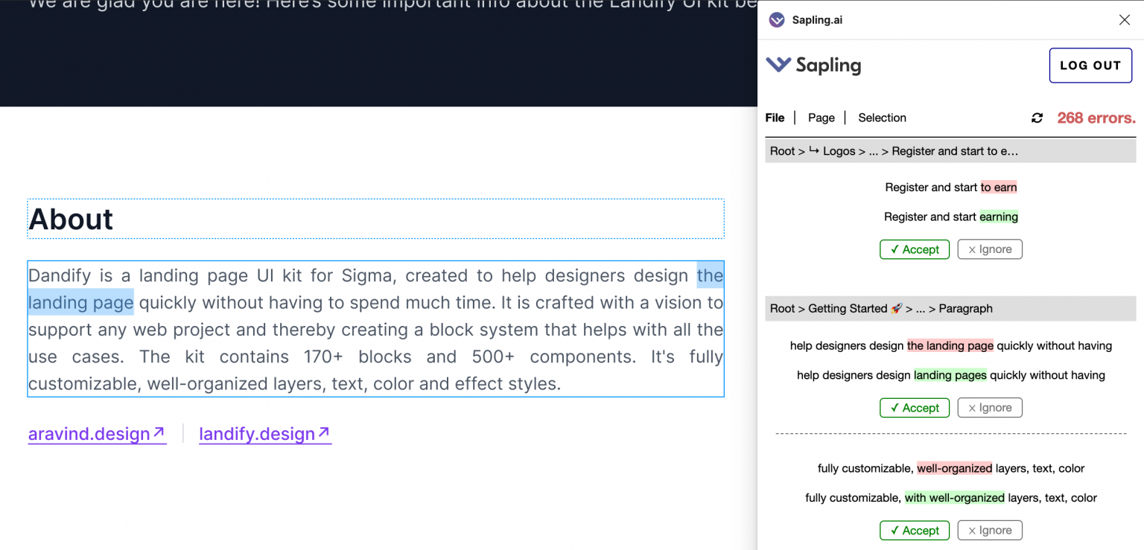Click the LOG OUT button
Viewport: 1144px width, 550px height.
tap(1090, 65)
